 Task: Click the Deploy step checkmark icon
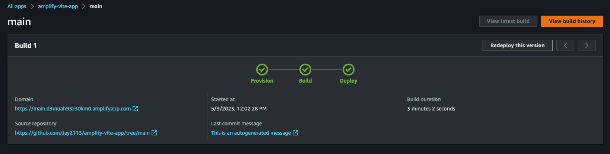(x=349, y=70)
